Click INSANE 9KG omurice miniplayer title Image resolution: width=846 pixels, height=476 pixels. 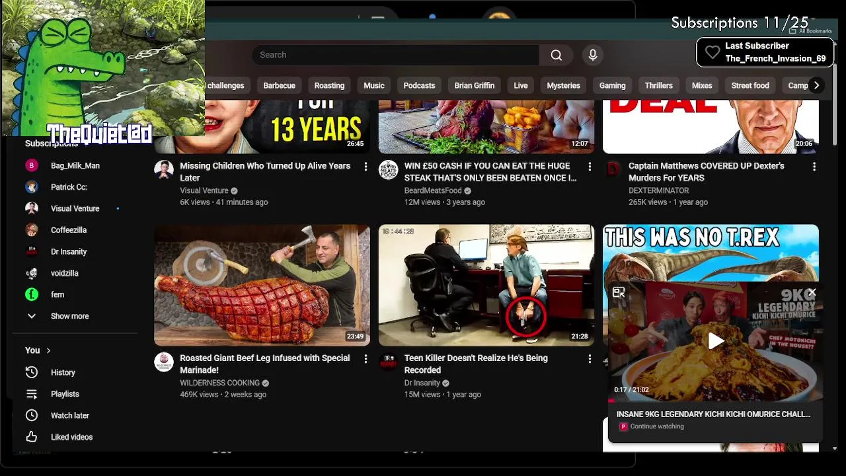pos(713,414)
